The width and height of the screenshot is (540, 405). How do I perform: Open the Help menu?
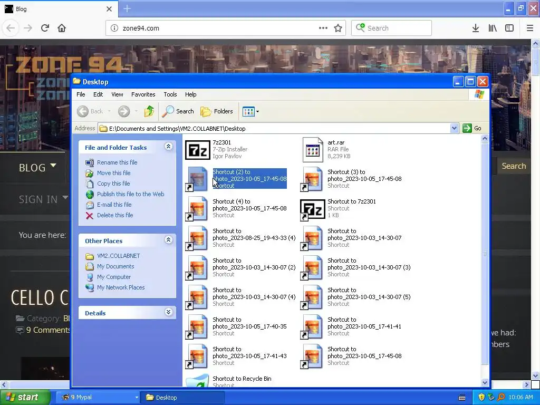tap(190, 94)
